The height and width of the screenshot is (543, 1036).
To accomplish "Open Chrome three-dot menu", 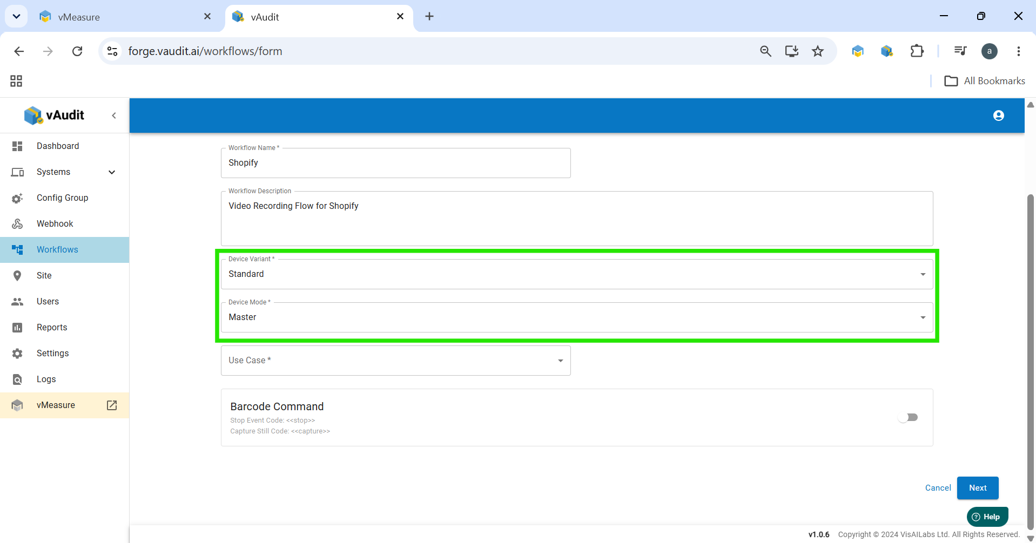I will tap(1019, 51).
